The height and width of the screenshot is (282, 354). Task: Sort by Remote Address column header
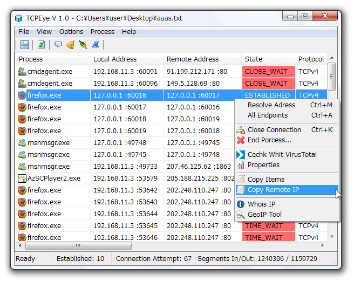(x=202, y=59)
